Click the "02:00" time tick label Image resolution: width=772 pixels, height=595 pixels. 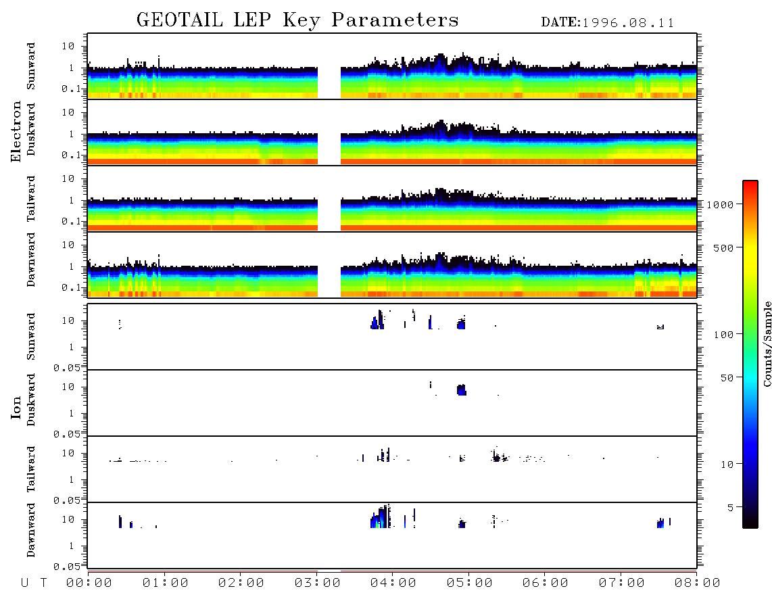[241, 584]
